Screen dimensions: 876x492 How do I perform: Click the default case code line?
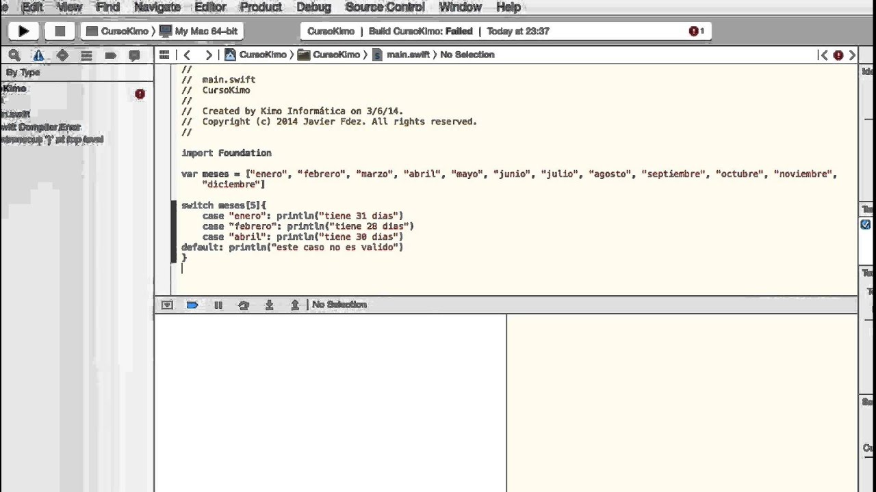click(x=292, y=247)
